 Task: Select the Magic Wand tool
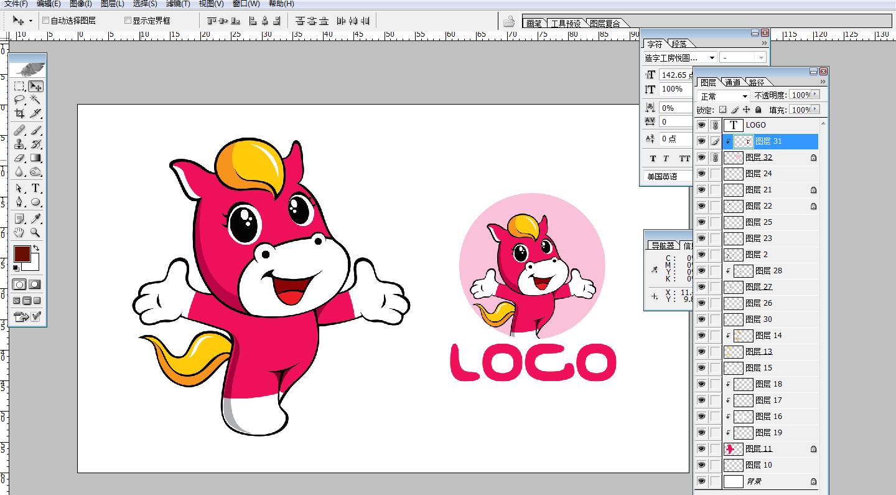click(x=35, y=100)
